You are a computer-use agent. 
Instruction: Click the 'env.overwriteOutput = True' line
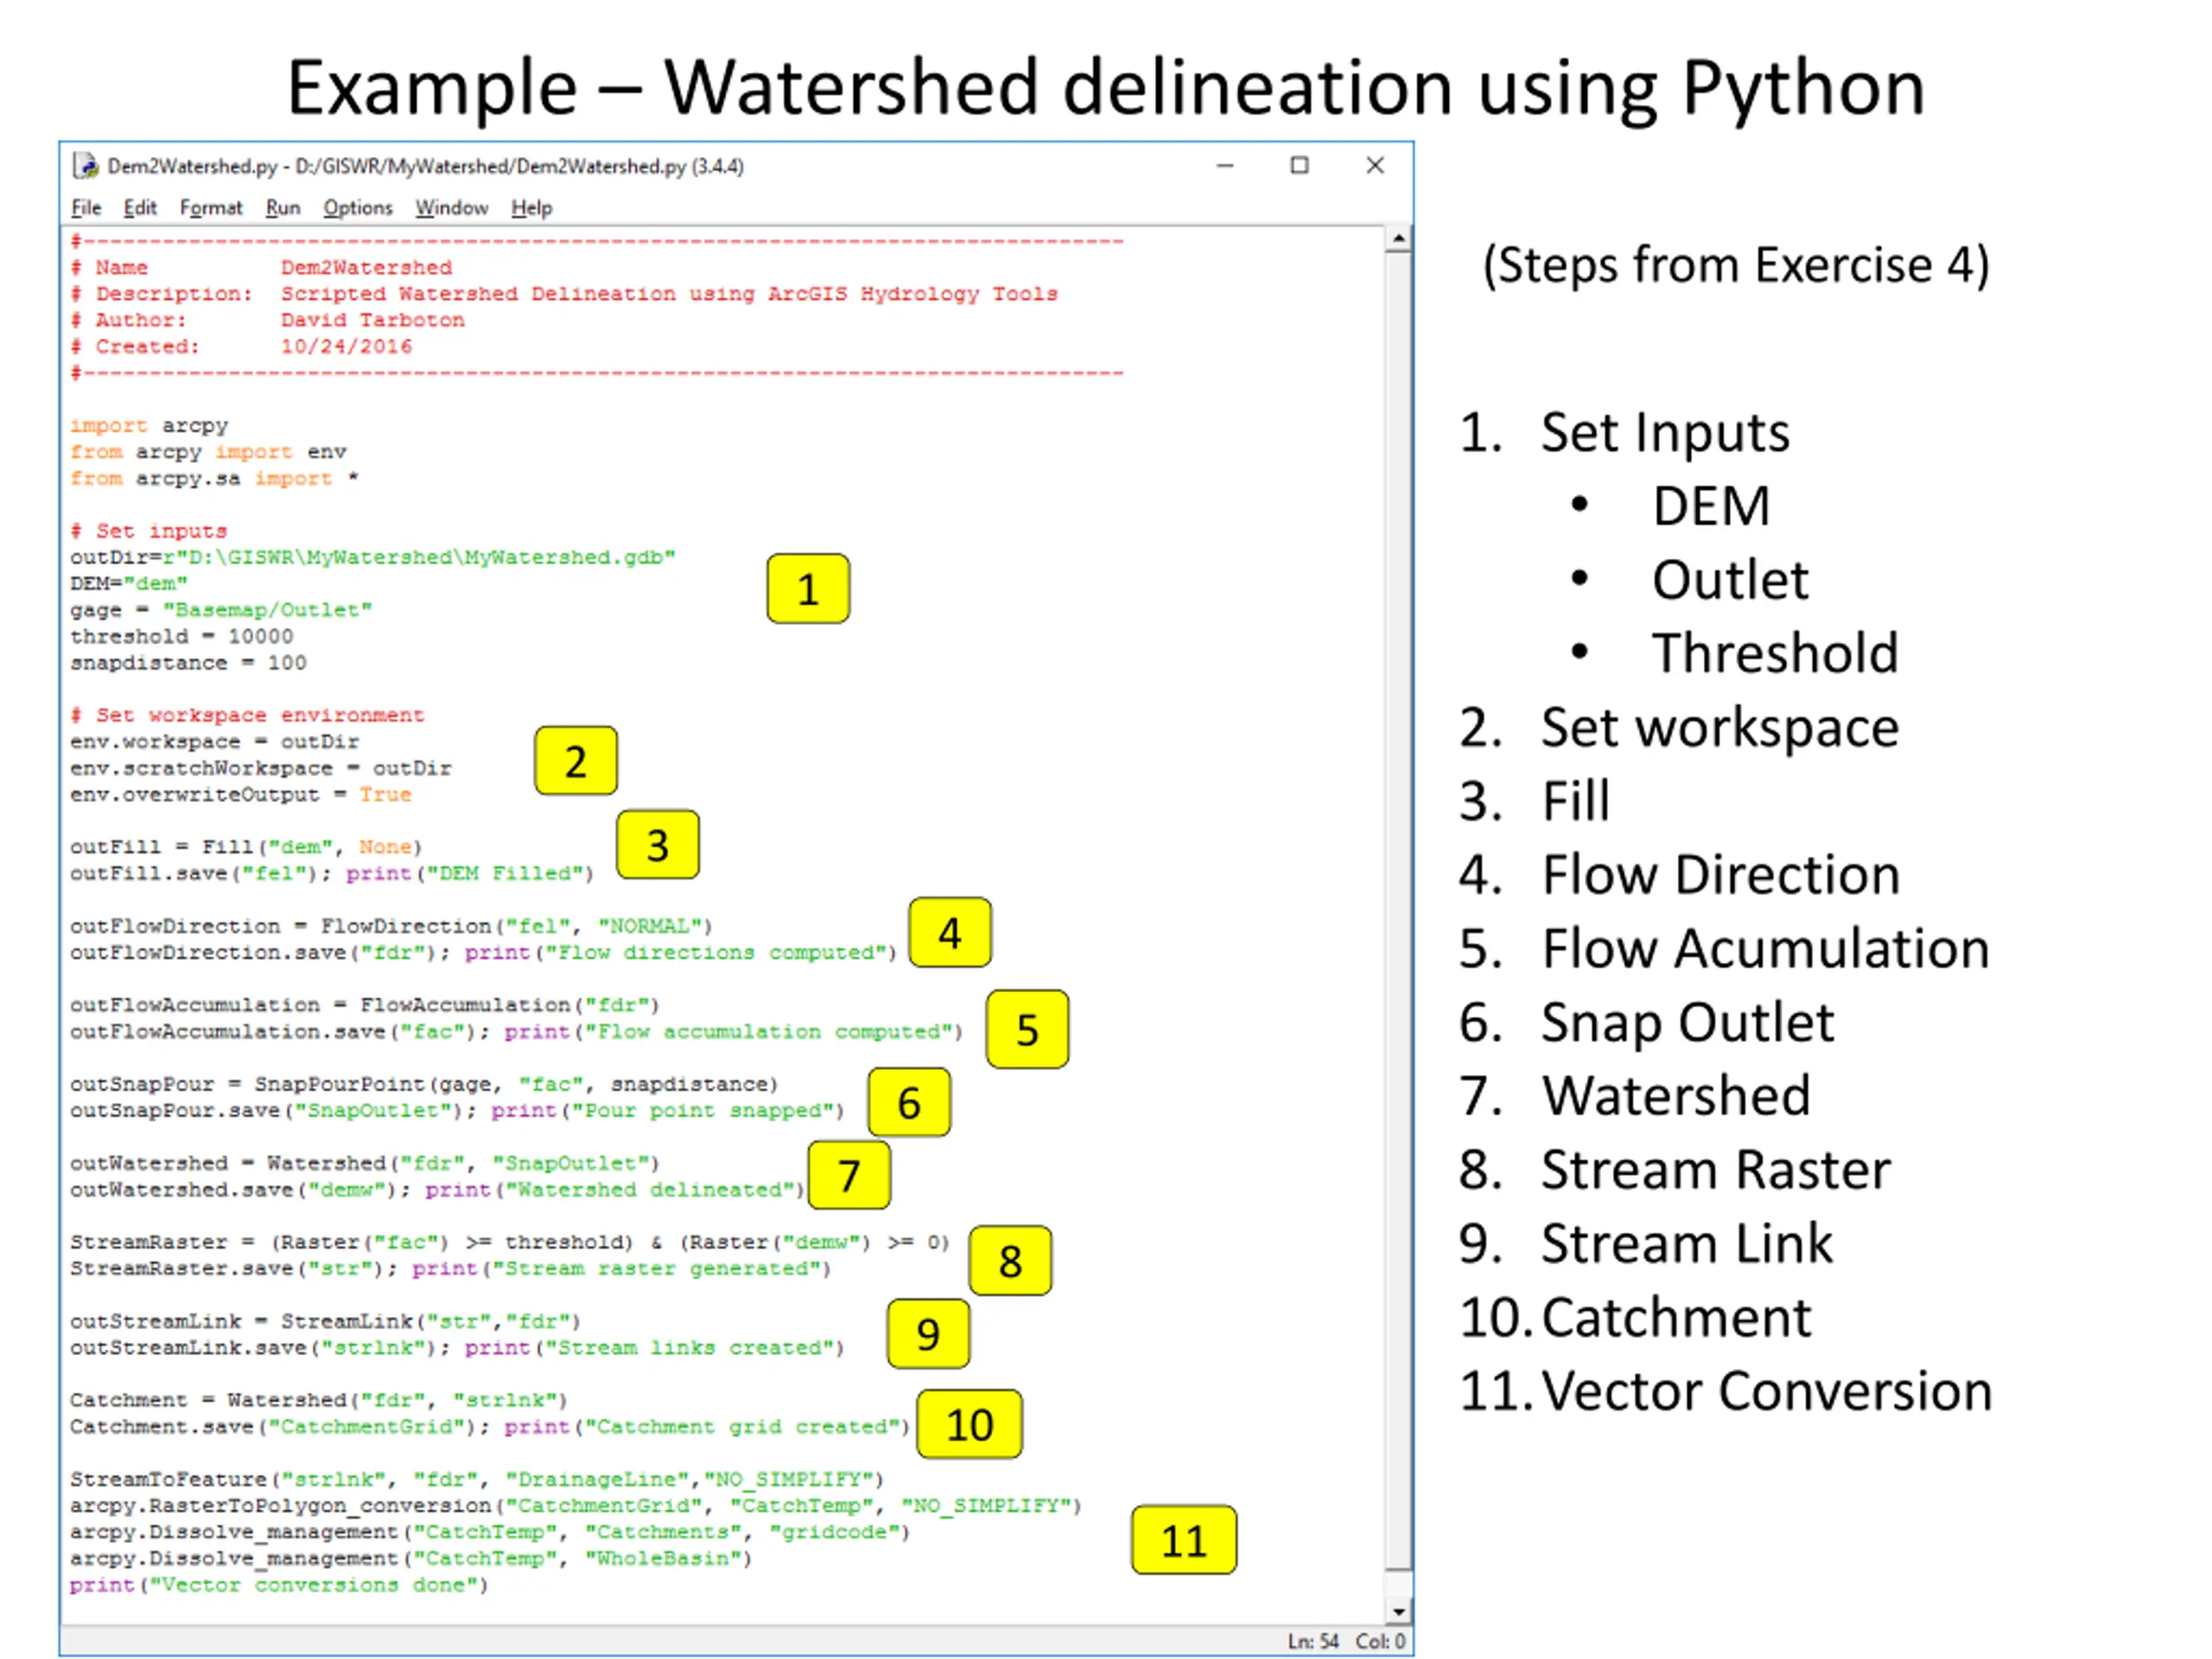click(241, 794)
